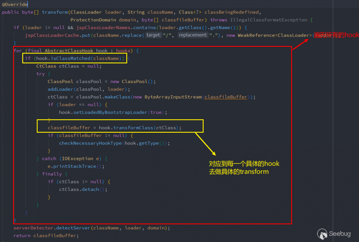Image resolution: width=359 pixels, height=242 pixels.
Task: Click the getClass method call
Action: (x=190, y=28)
